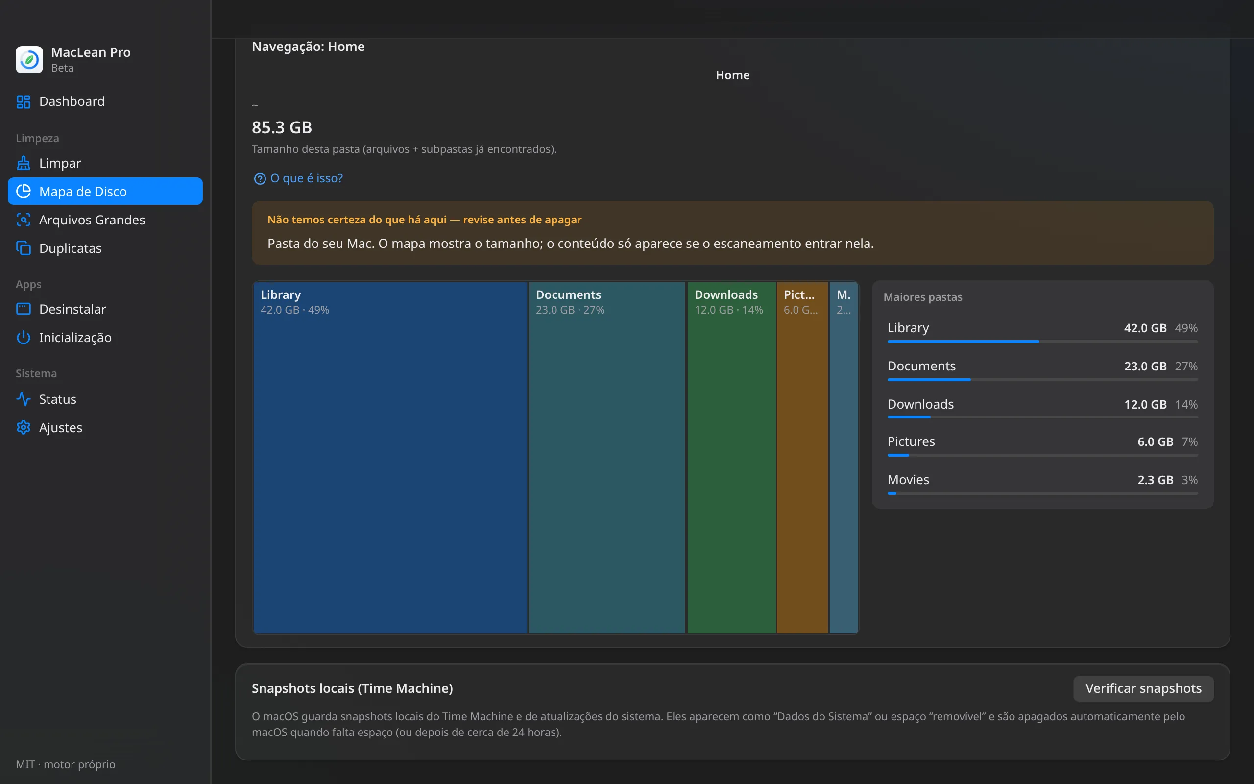Click the 'MIT · motor próprio' footer text
Image resolution: width=1254 pixels, height=784 pixels.
66,764
